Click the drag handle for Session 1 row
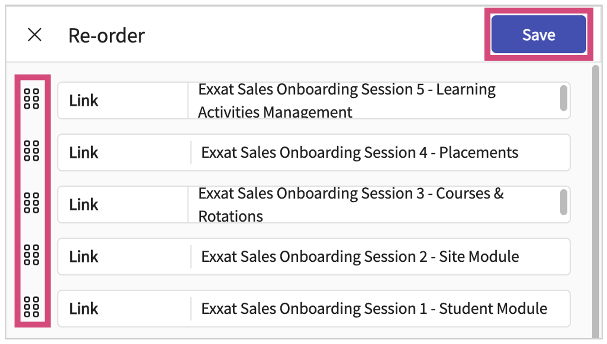Viewport: 607px width, 344px height. pyautogui.click(x=31, y=307)
